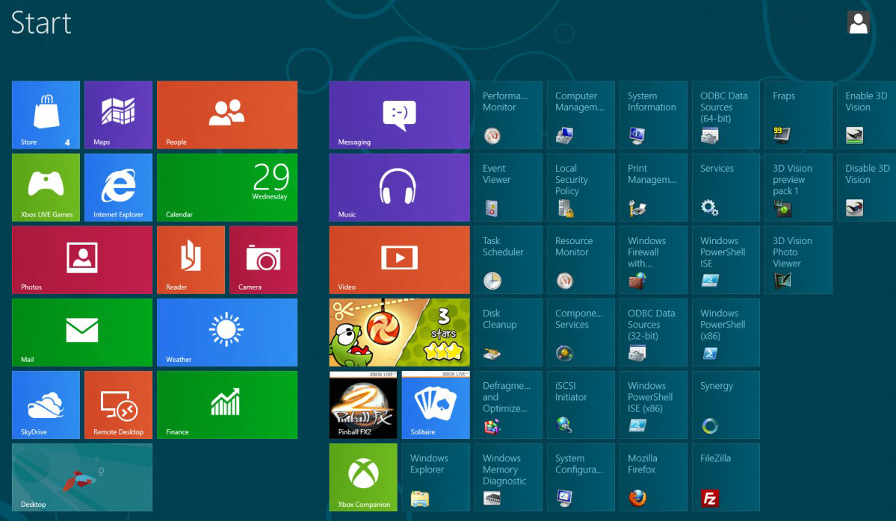Open the People tile
896x521 pixels.
[227, 115]
